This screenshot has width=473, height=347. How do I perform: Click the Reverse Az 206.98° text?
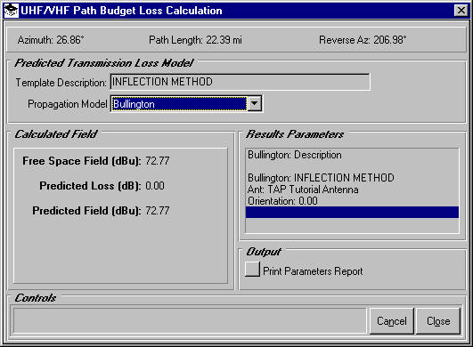click(363, 40)
